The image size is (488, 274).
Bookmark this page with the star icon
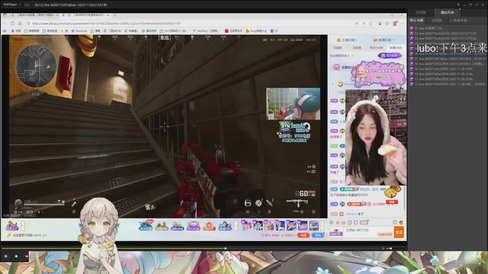371,23
